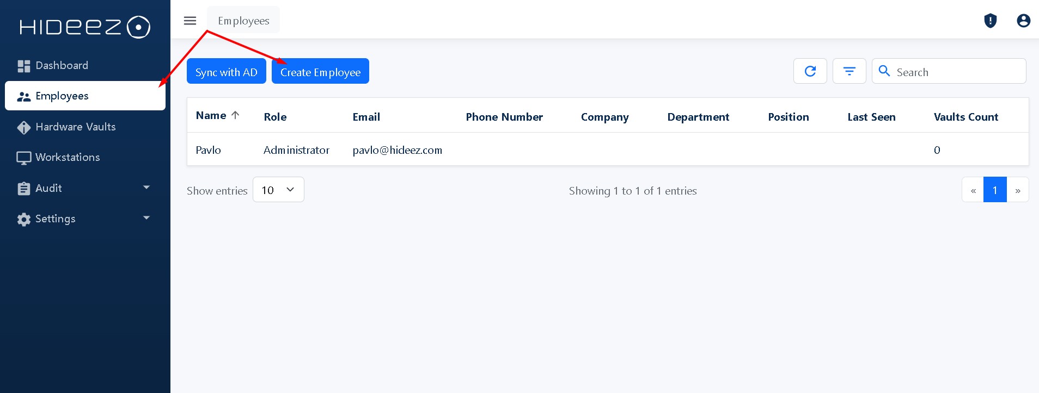Open the Pavlo employee row
The width and height of the screenshot is (1039, 393).
click(x=608, y=149)
